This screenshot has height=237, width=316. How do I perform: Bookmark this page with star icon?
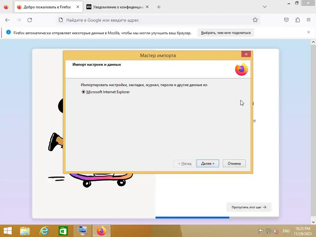coord(255,20)
